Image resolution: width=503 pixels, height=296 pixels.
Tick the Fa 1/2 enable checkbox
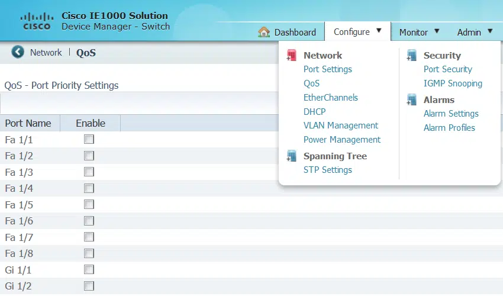pyautogui.click(x=89, y=156)
